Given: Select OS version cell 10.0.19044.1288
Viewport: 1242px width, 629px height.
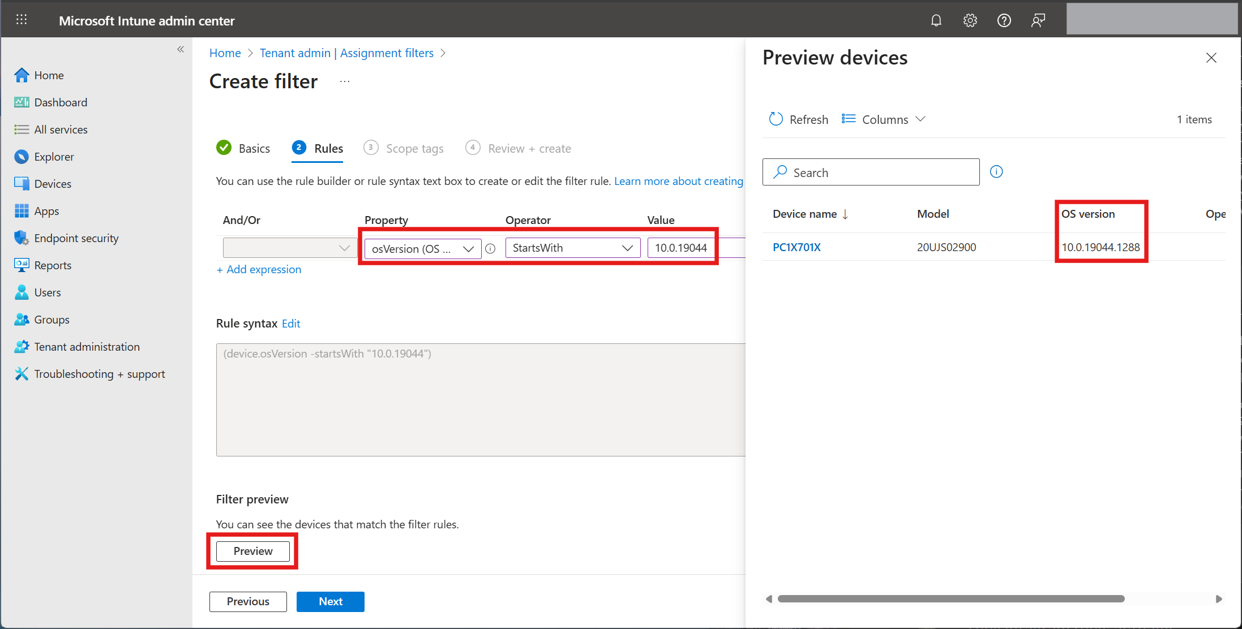Looking at the screenshot, I should point(1100,247).
